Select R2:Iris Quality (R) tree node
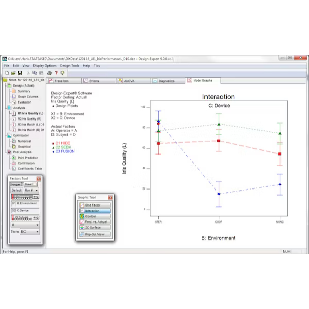The height and width of the screenshot is (309, 309). [x=29, y=119]
